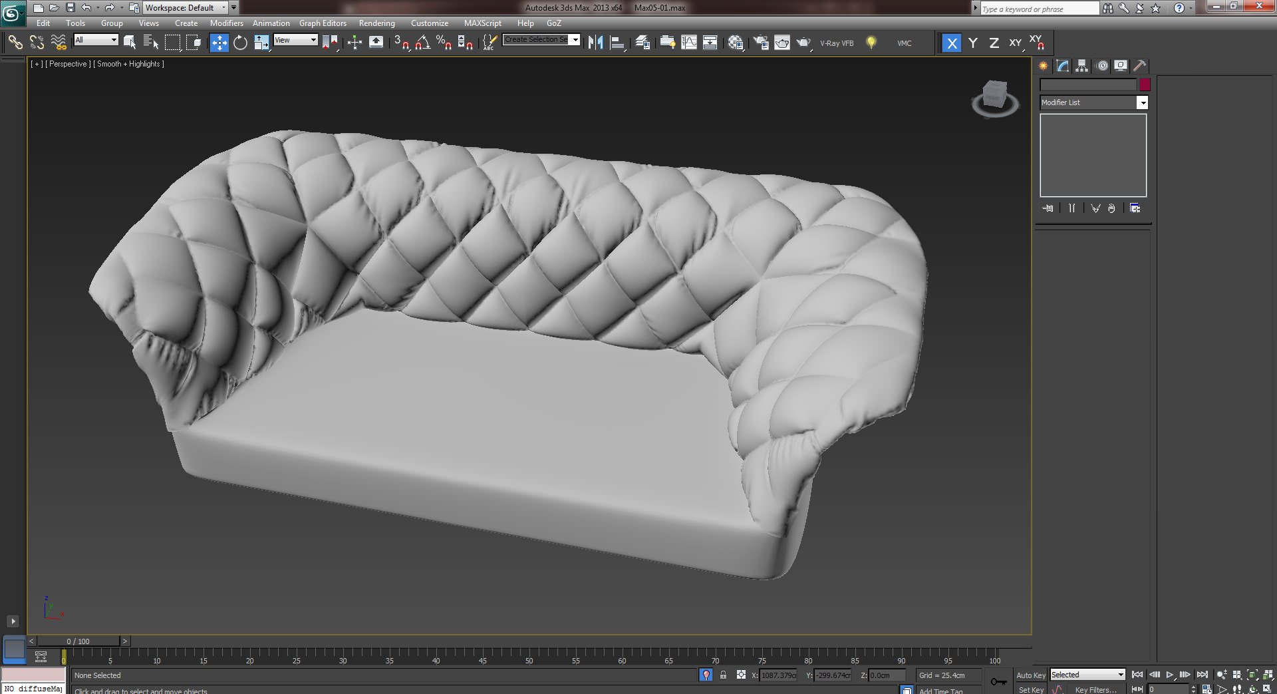
Task: Click the Key Filters button
Action: tap(1095, 689)
